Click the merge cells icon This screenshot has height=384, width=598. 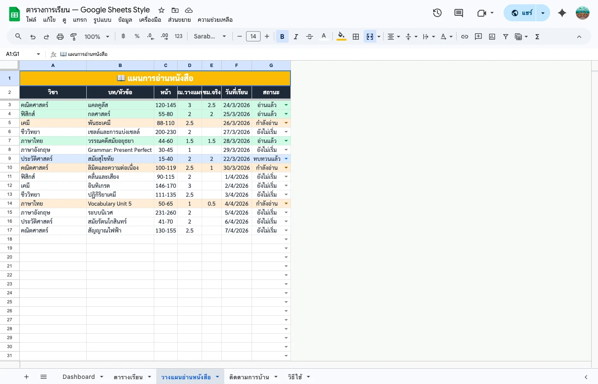coord(369,36)
